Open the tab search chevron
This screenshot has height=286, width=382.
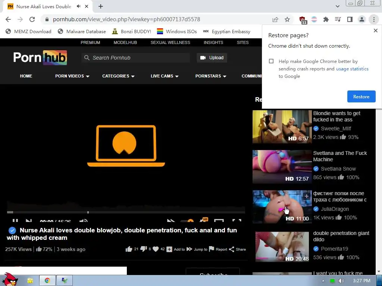click(337, 6)
